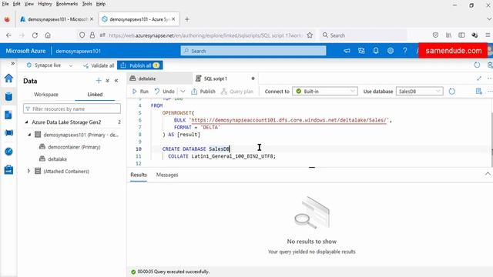The image size is (493, 277).
Task: Open the Manage hub toolbox icon
Action: [x=8, y=170]
